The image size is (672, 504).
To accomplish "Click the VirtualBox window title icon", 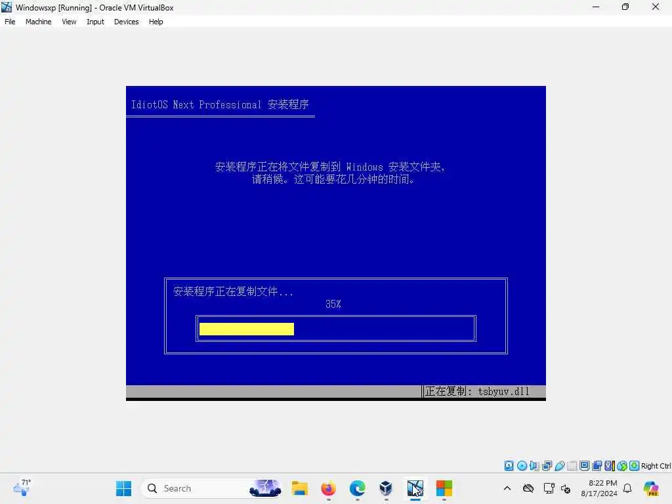I will pos(7,7).
